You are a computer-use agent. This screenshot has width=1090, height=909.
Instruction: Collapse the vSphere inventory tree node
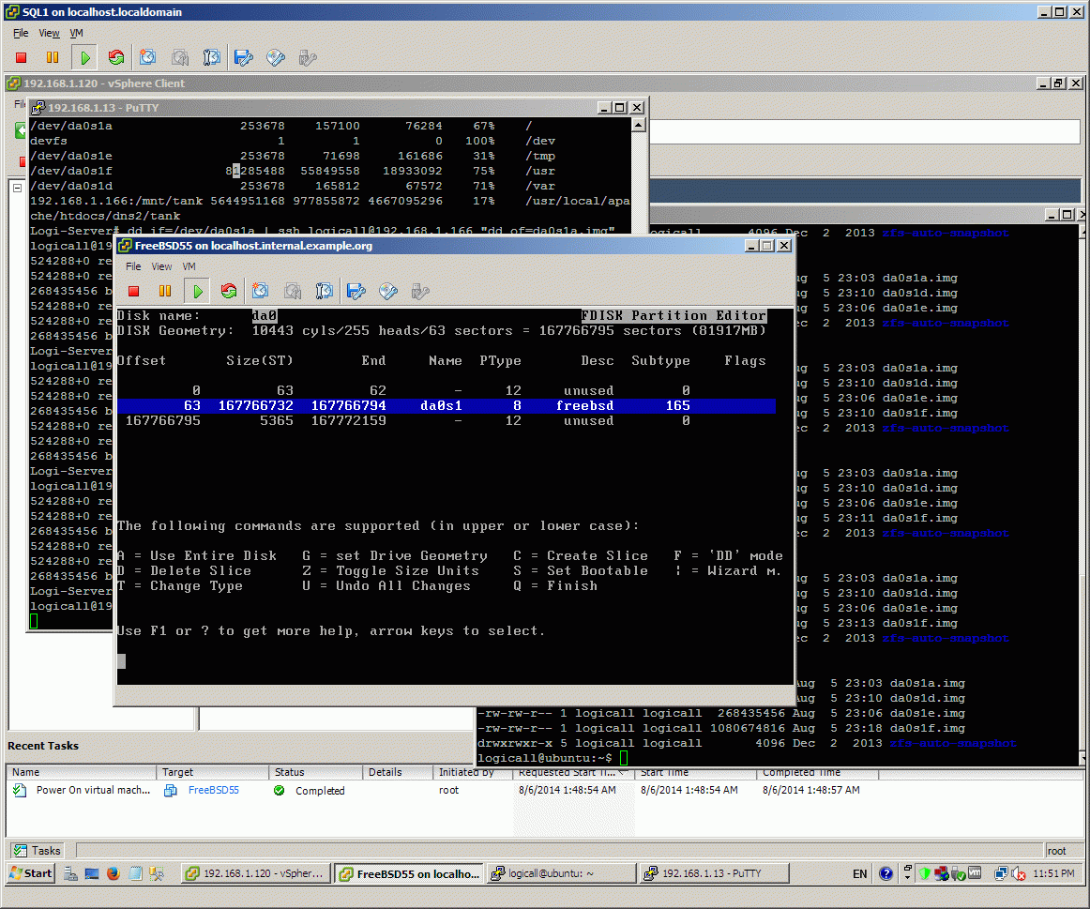(18, 188)
